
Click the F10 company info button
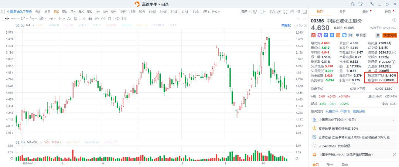pyautogui.click(x=299, y=12)
